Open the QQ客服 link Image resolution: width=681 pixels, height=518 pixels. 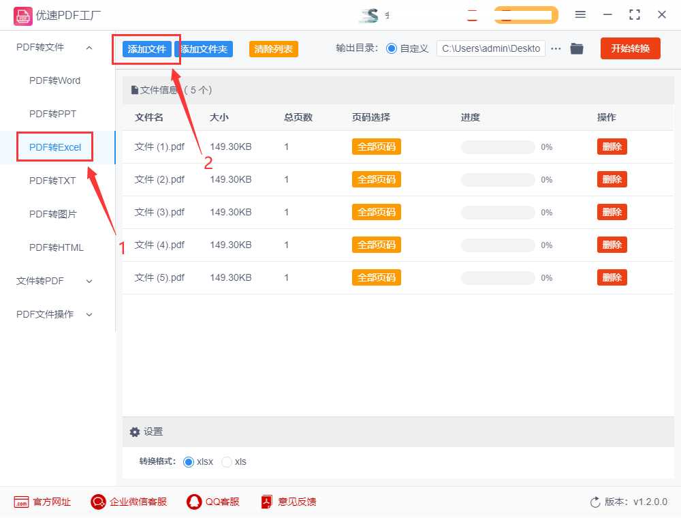[223, 502]
